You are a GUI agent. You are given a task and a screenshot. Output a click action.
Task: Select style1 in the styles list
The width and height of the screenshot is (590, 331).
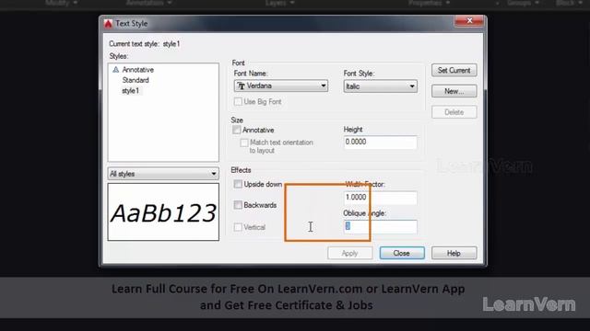pos(130,91)
